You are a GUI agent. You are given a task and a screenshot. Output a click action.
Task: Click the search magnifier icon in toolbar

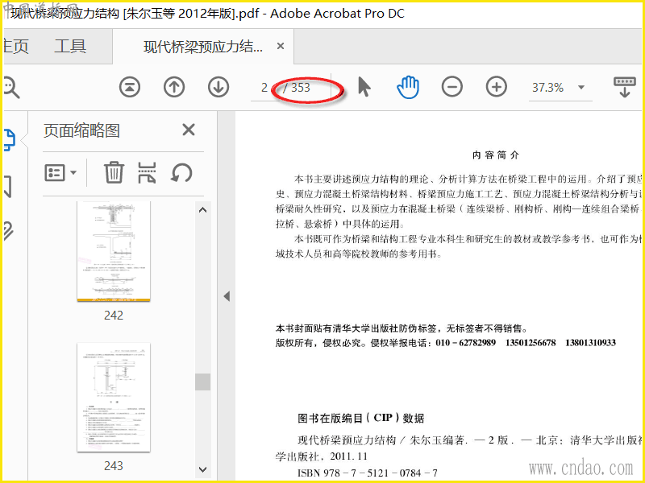(11, 88)
